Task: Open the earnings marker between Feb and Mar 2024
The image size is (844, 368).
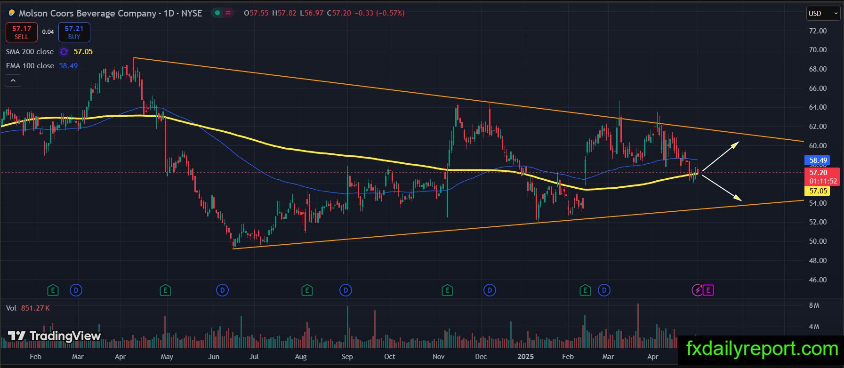Action: pos(53,290)
